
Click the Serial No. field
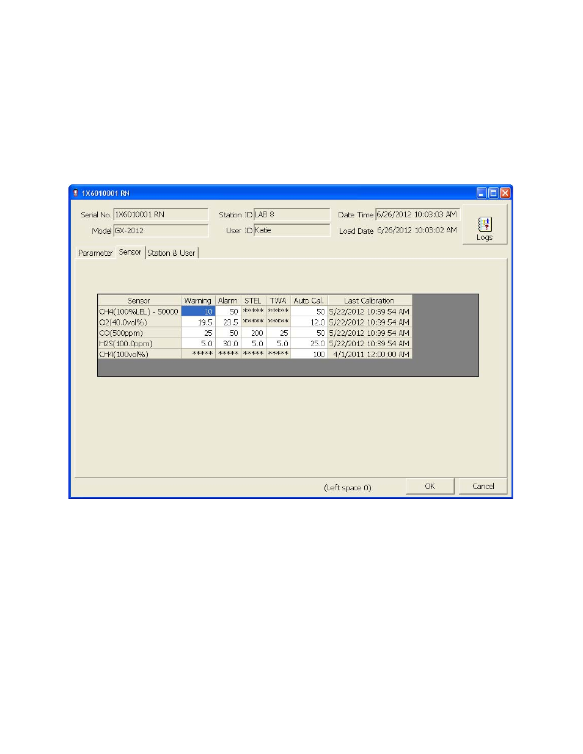point(161,214)
